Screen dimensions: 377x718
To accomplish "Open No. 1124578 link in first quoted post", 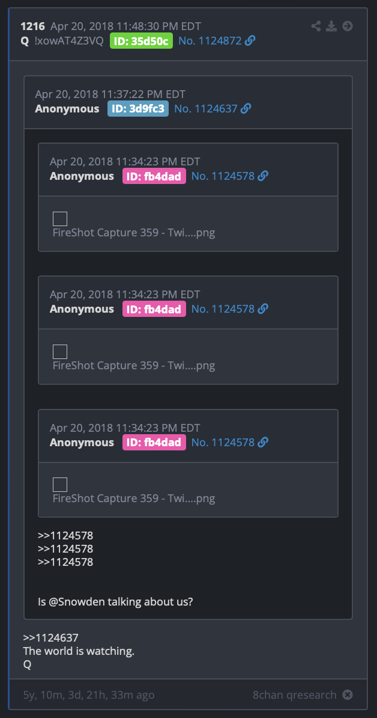I will [223, 176].
